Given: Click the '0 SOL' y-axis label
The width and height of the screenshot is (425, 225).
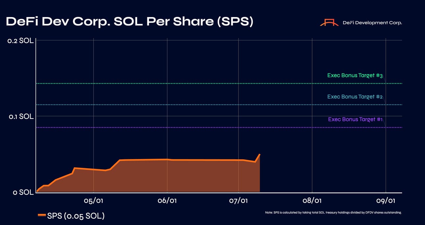Looking at the screenshot, I should (x=23, y=192).
